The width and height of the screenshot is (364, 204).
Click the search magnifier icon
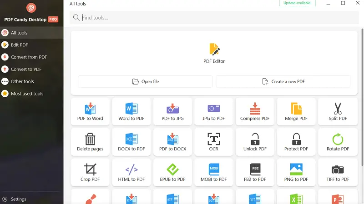tap(76, 18)
